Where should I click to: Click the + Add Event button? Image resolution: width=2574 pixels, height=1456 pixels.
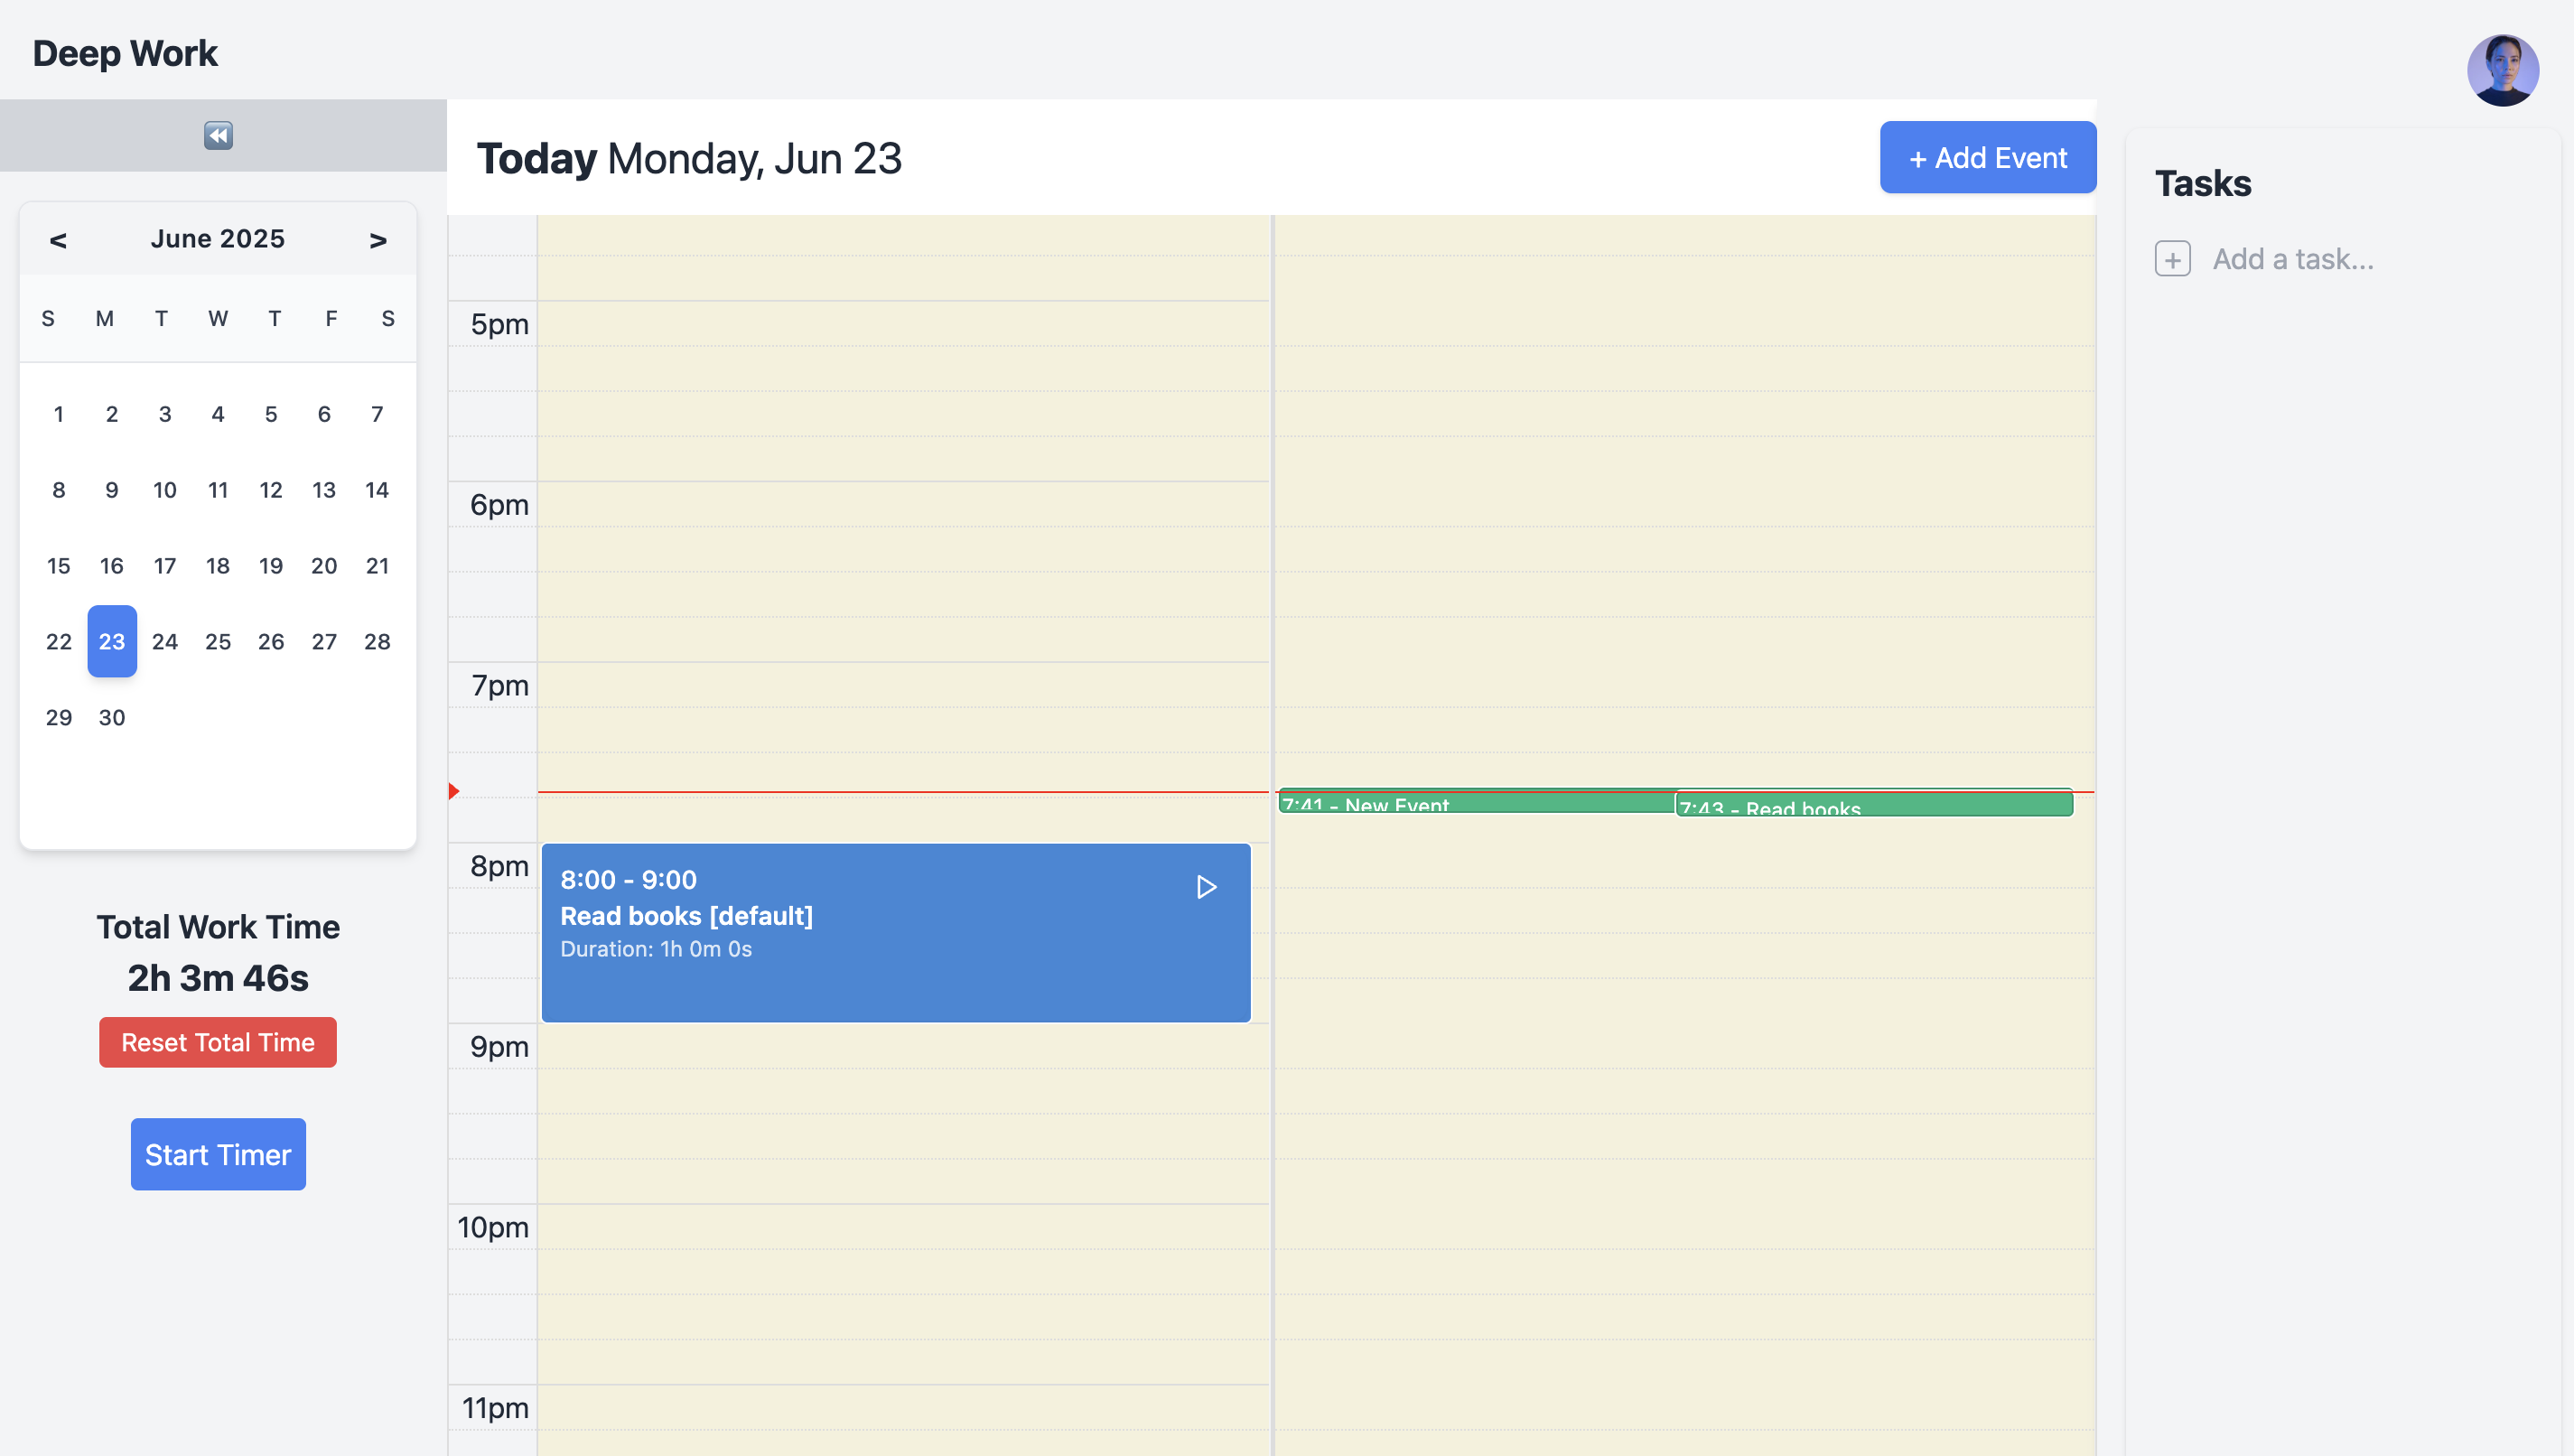tap(1987, 157)
